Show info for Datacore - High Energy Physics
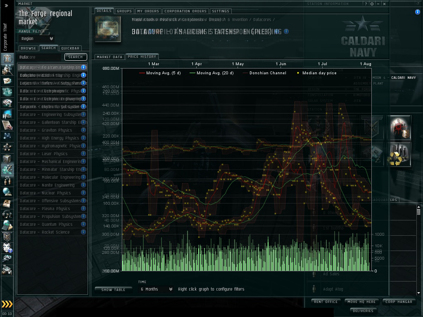This screenshot has height=317, width=423. tap(83, 138)
